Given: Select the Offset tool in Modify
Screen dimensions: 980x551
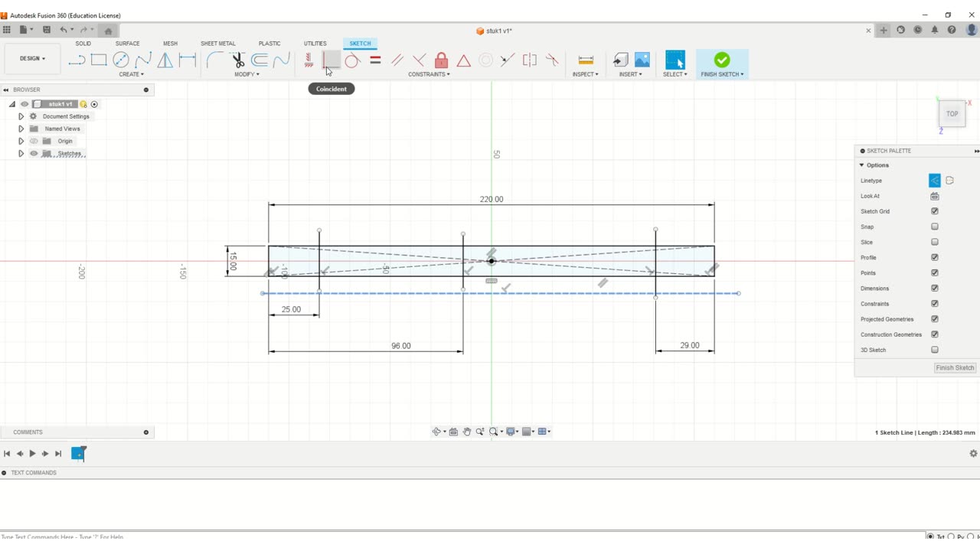Looking at the screenshot, I should 260,60.
